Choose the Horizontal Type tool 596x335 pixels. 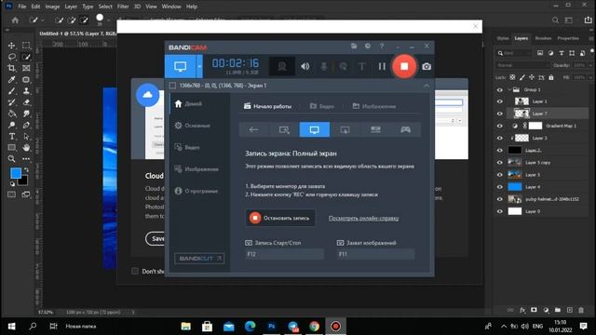(12, 137)
